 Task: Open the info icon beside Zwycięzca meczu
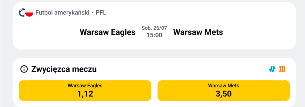24,69
